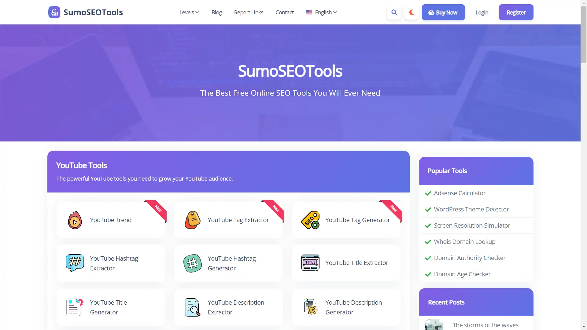Toggle dark mode with the moon icon
The height and width of the screenshot is (330, 587).
click(411, 12)
